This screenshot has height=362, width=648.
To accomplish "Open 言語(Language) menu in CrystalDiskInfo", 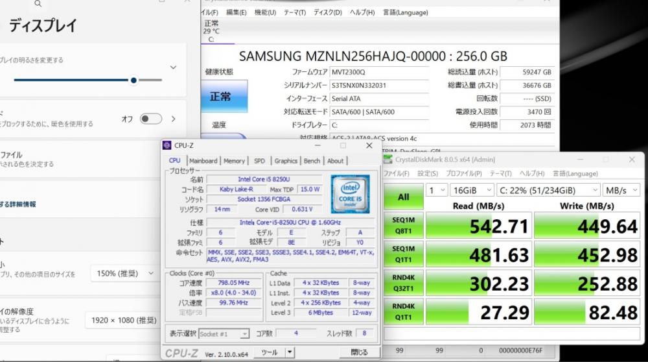I will pos(406,12).
